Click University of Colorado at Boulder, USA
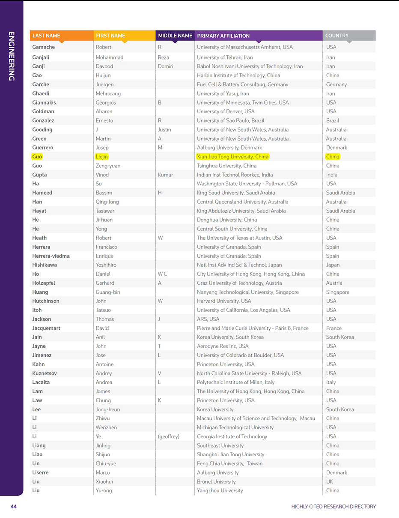This screenshot has height=518, width=399. (240, 355)
